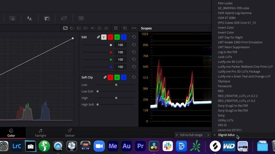Enable the green Edit channel button
Screen dimensions: 275x154
pyautogui.click(x=117, y=37)
